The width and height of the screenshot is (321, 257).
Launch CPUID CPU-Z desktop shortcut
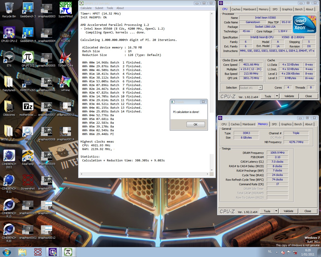9,35
